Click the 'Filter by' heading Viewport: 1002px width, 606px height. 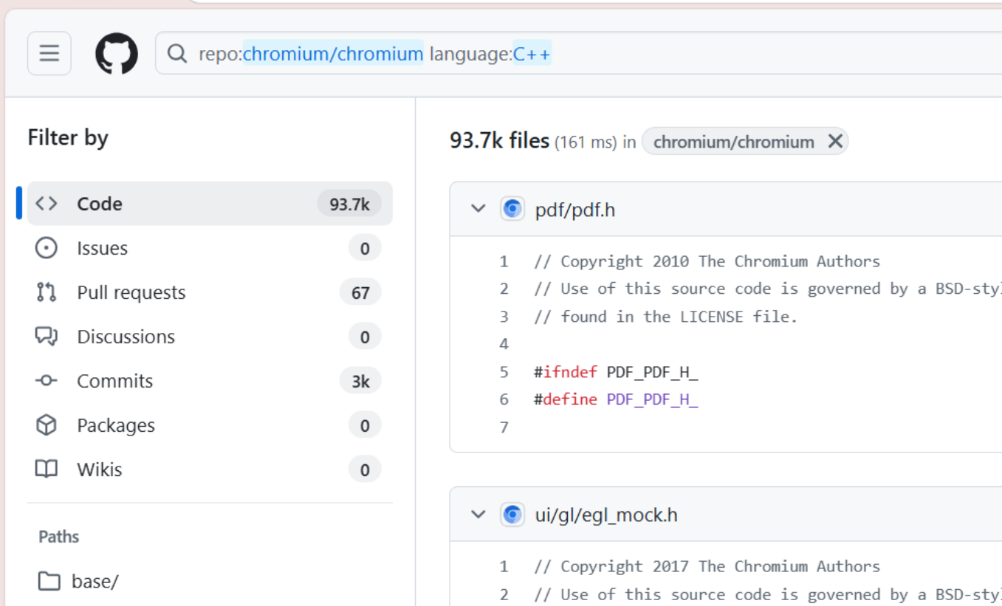[68, 138]
